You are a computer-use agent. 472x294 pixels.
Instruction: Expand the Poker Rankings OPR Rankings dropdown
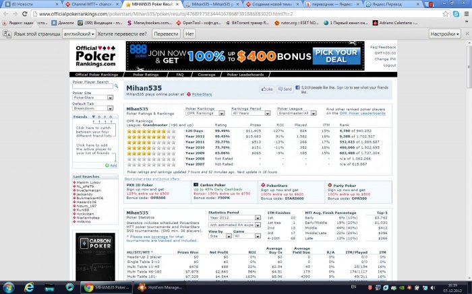[205, 113]
